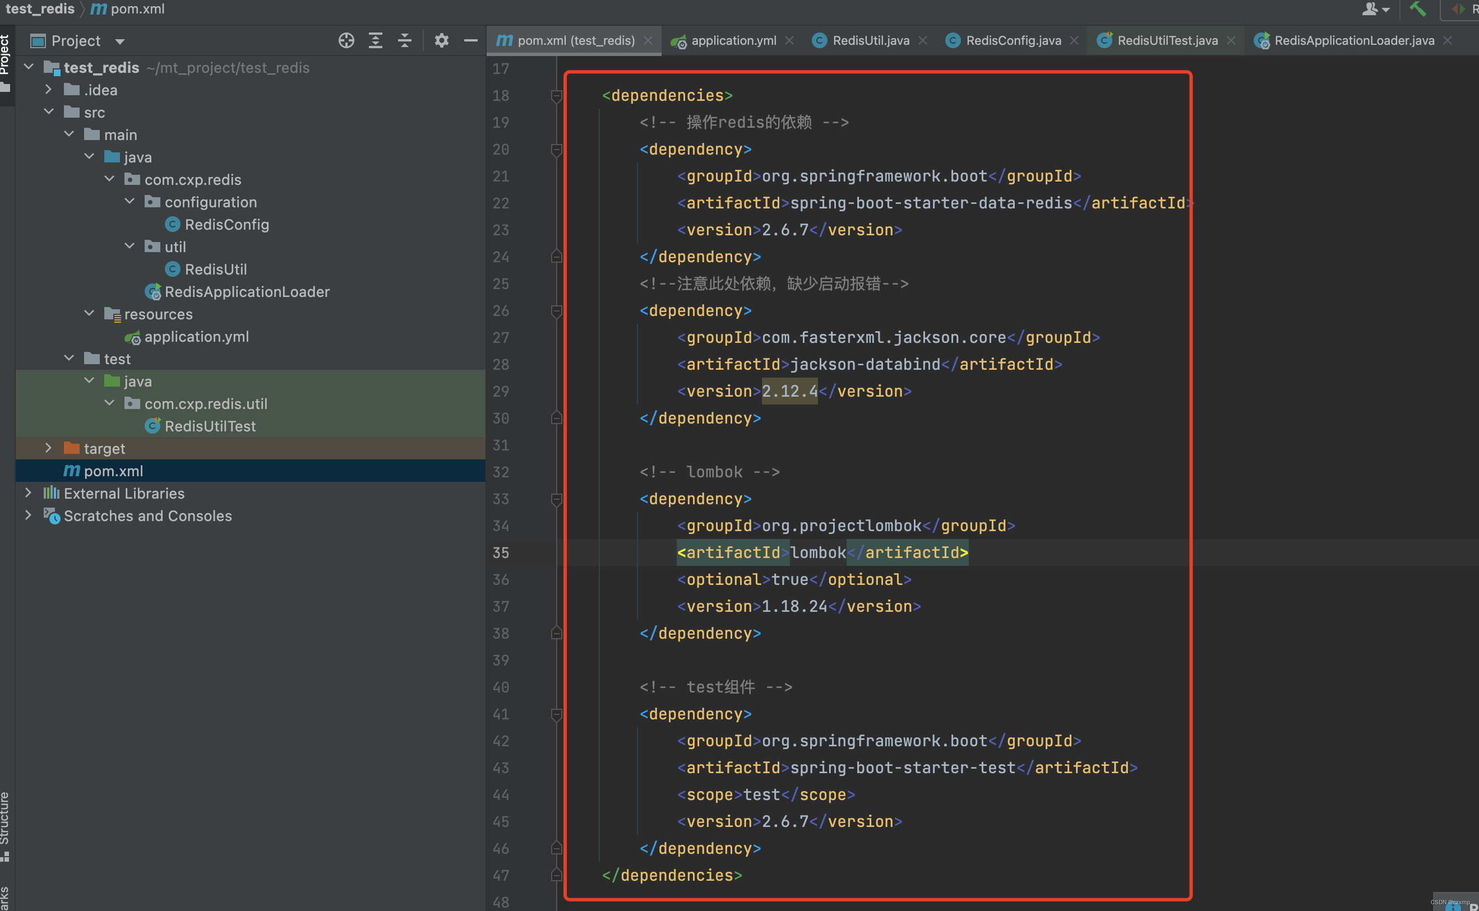This screenshot has width=1479, height=911.
Task: Fold the jackson dependency block at line 26
Action: (x=556, y=311)
